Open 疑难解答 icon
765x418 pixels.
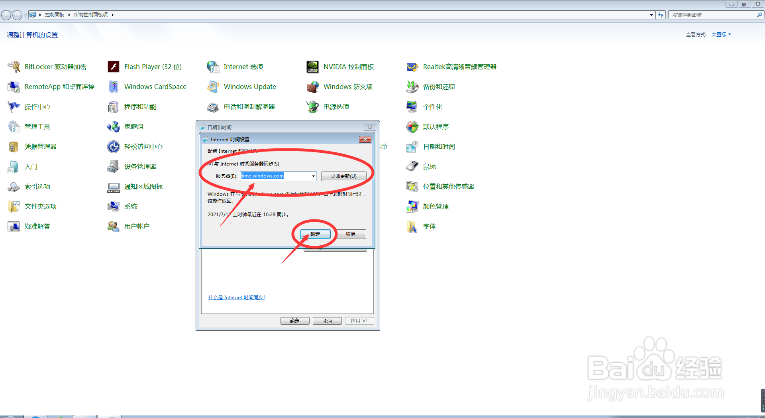tap(14, 226)
